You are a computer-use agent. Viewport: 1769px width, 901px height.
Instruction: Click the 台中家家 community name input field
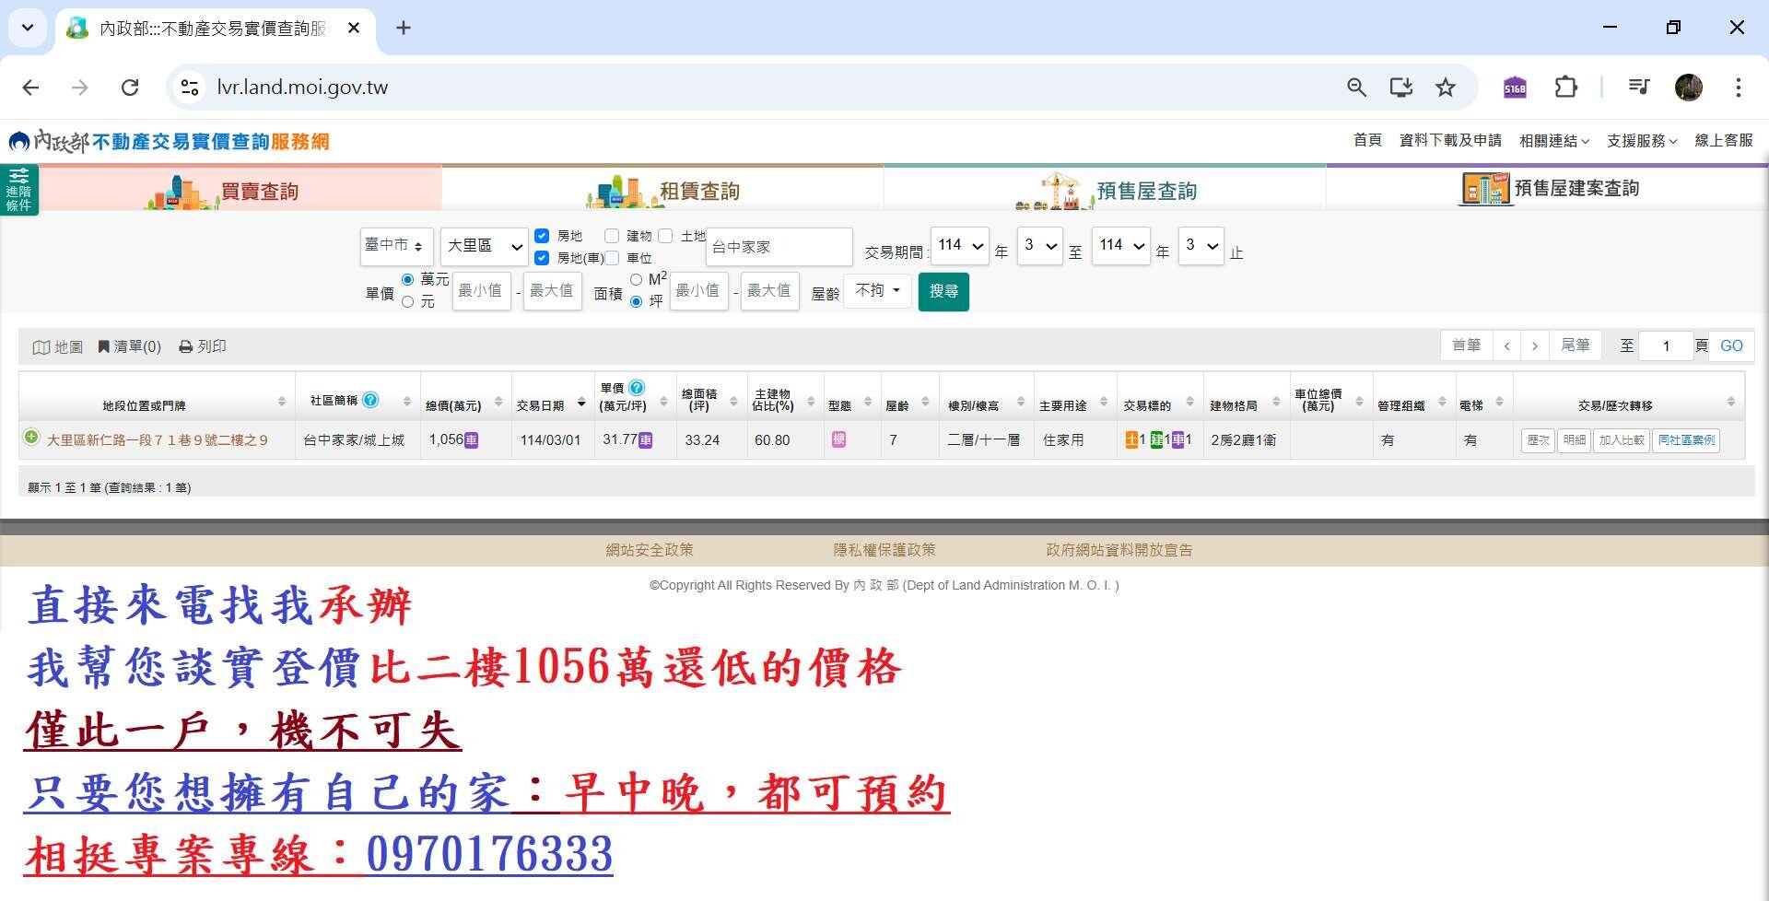click(779, 247)
